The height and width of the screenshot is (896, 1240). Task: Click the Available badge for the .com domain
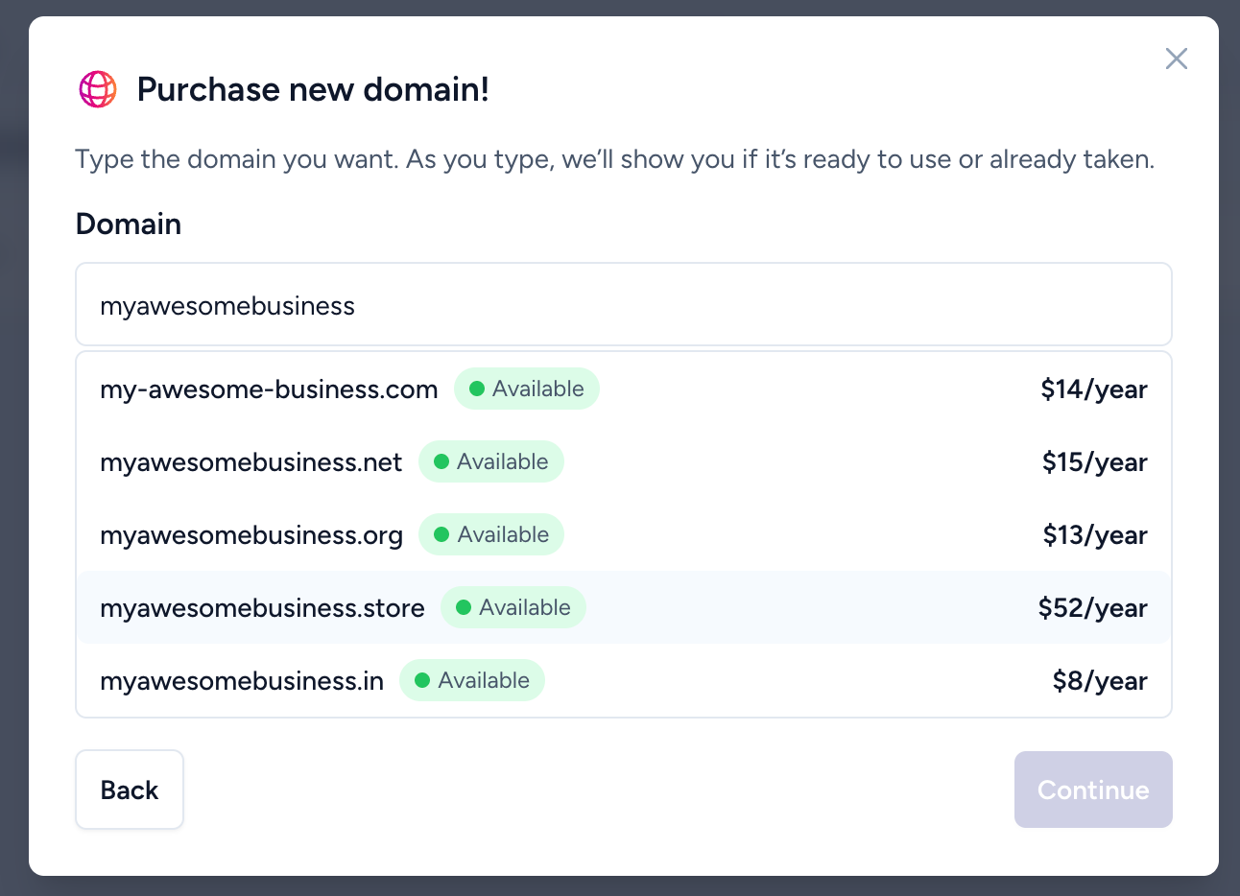pyautogui.click(x=527, y=389)
